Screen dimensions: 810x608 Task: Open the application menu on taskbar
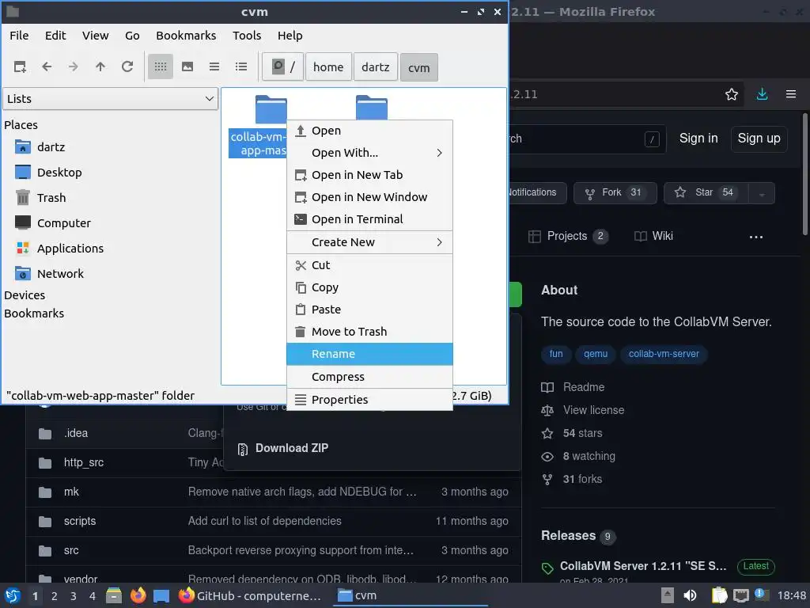click(x=13, y=595)
